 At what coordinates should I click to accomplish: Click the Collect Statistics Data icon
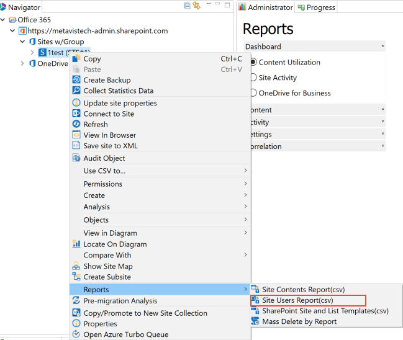[76, 91]
